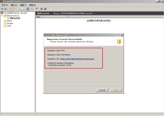Click the Jobs folder icon

point(5,26)
